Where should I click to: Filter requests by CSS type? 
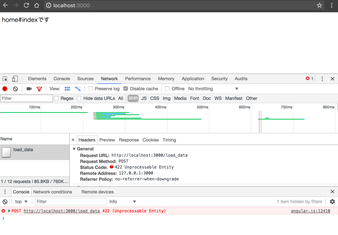[x=154, y=98]
